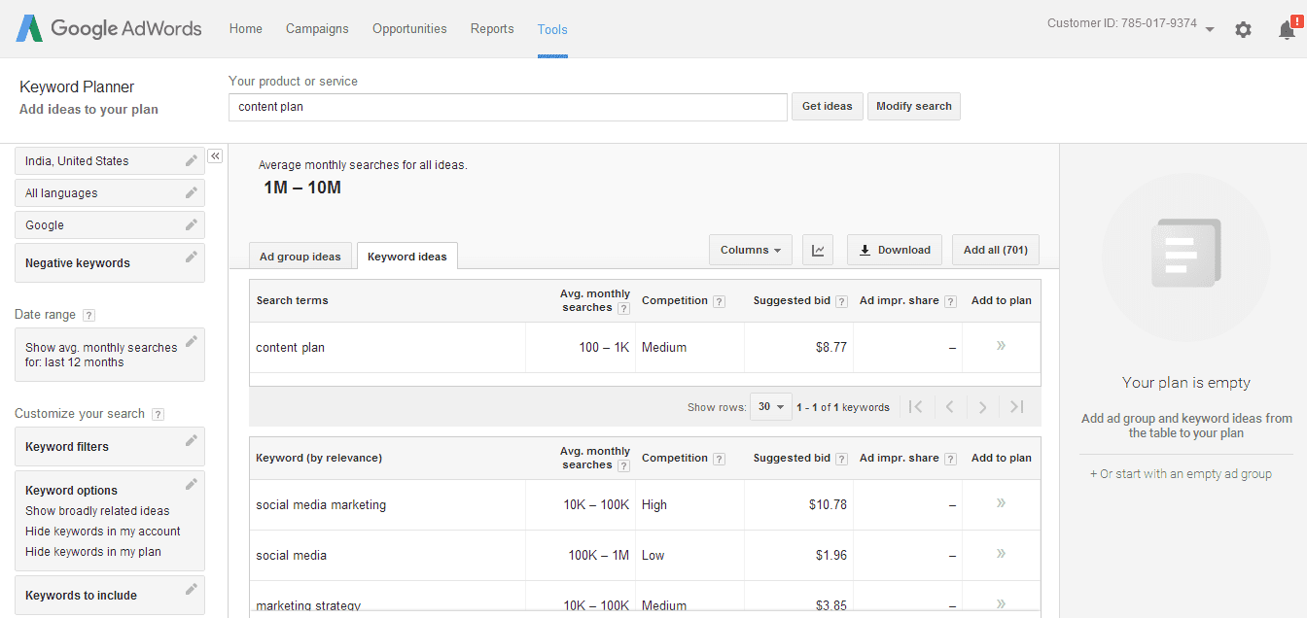Click the Modify search button
1307x618 pixels.
[x=914, y=106]
